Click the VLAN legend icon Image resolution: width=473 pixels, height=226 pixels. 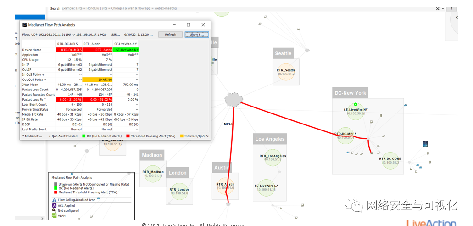pos(54,216)
